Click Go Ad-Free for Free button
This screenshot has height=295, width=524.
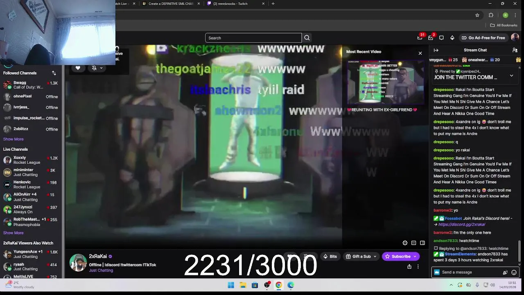(483, 38)
